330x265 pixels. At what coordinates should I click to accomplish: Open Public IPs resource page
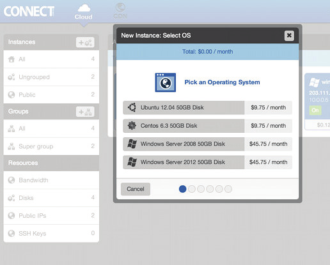tap(51, 216)
